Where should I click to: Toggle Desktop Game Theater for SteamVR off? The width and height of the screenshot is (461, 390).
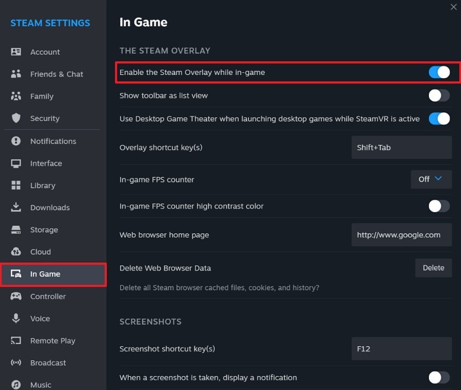(439, 119)
